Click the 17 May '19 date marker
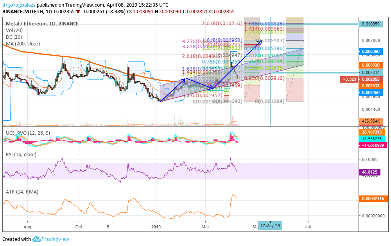391x246 pixels. click(270, 226)
